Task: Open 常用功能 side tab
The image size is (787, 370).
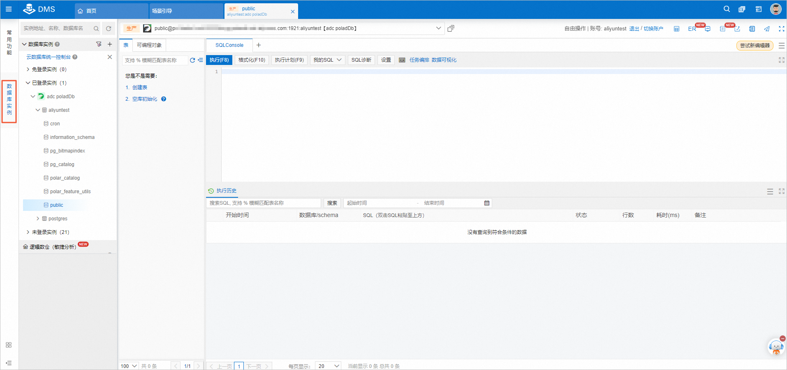Action: click(9, 42)
